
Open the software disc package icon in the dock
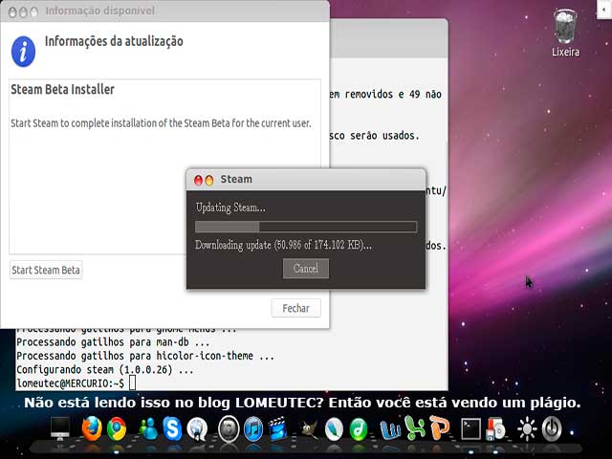(x=495, y=429)
